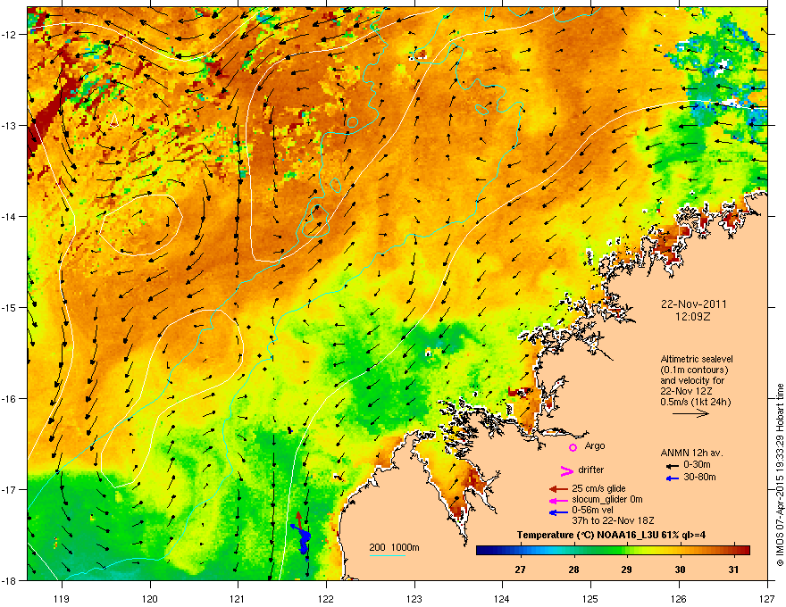Click the 'drifter' legend label
Viewport: 786px width, 607px height.
[591, 470]
